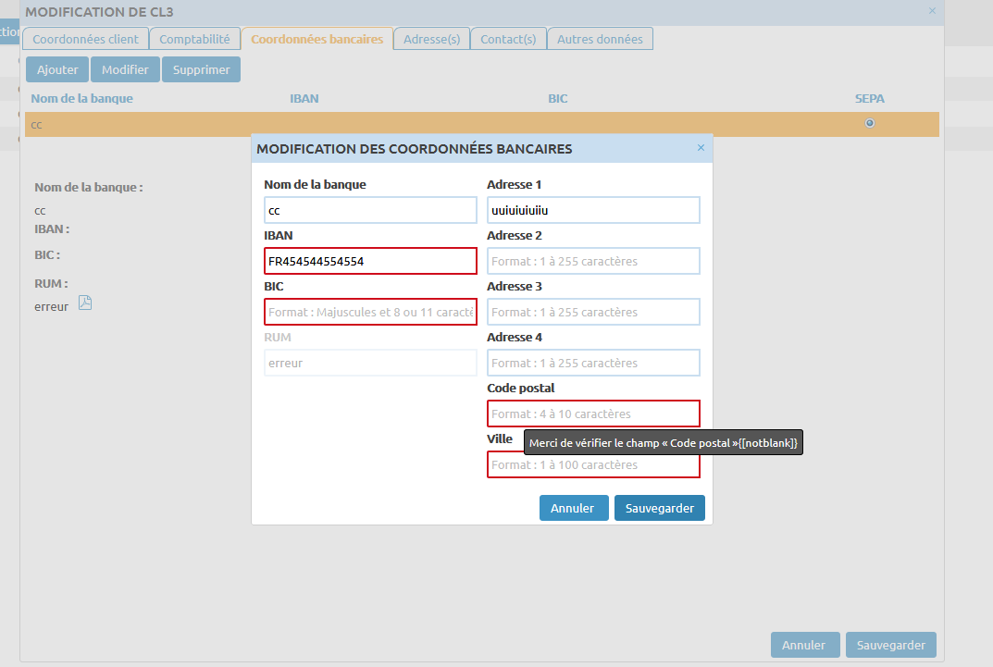993x667 pixels.
Task: Edit the Nom de la banque field
Action: pos(370,210)
